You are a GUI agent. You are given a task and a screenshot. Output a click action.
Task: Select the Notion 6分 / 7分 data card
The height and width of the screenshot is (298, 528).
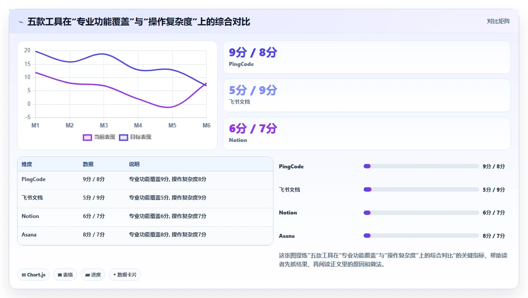click(x=367, y=133)
